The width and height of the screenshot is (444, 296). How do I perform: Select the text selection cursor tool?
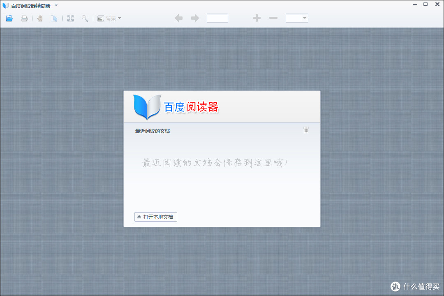click(54, 18)
